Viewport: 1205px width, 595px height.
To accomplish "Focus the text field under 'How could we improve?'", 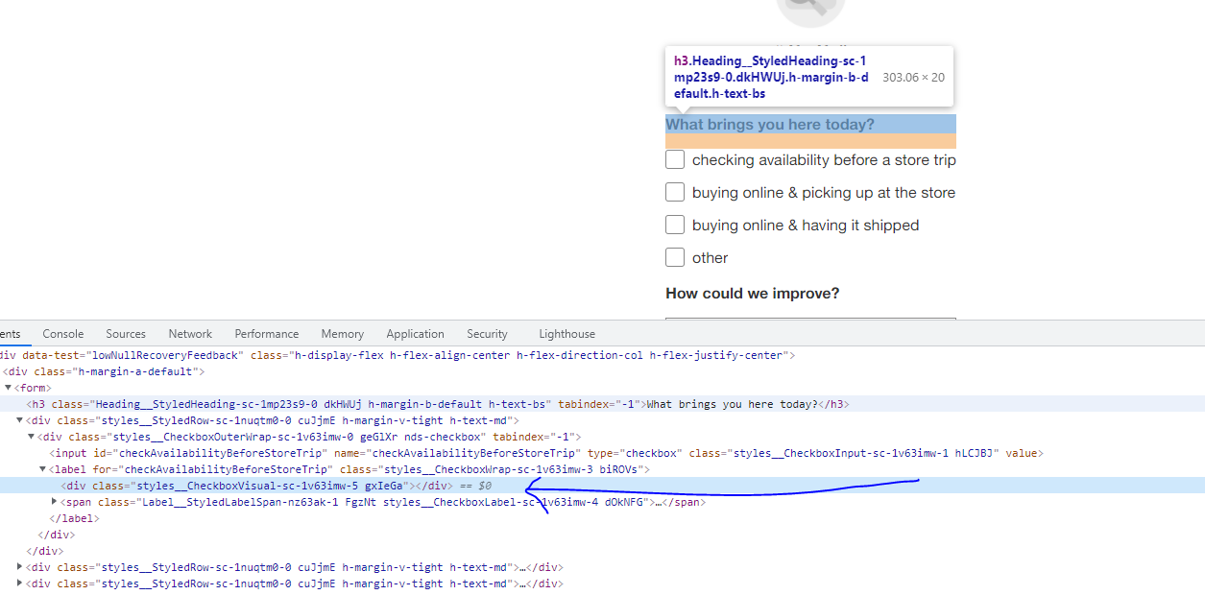I will [810, 319].
